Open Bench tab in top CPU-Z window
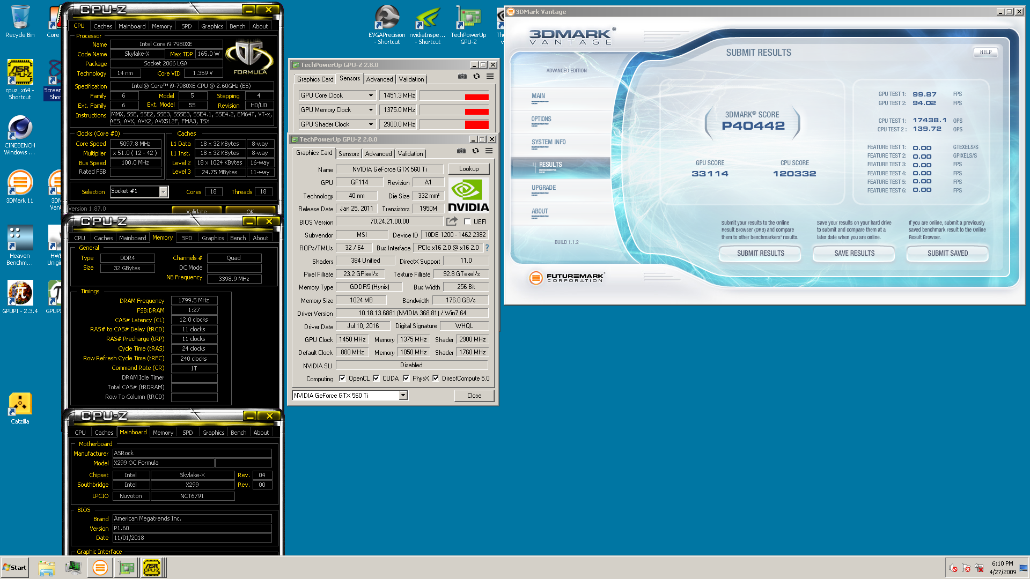Screen dimensions: 1030x579 coord(237,26)
